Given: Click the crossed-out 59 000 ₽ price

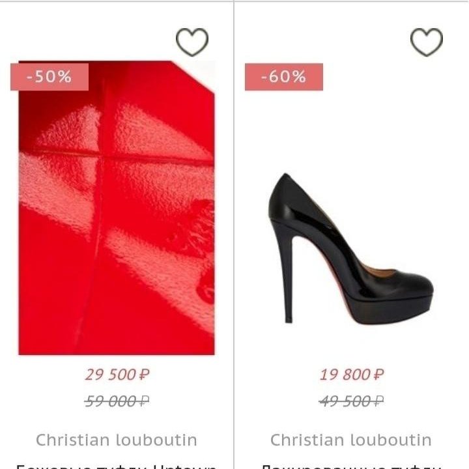Looking at the screenshot, I should coord(117,401).
